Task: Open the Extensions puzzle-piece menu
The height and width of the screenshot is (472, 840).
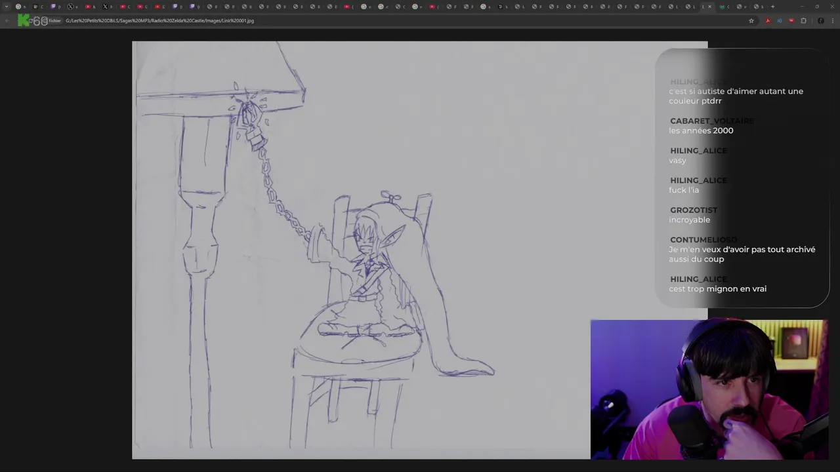Action: click(x=803, y=20)
